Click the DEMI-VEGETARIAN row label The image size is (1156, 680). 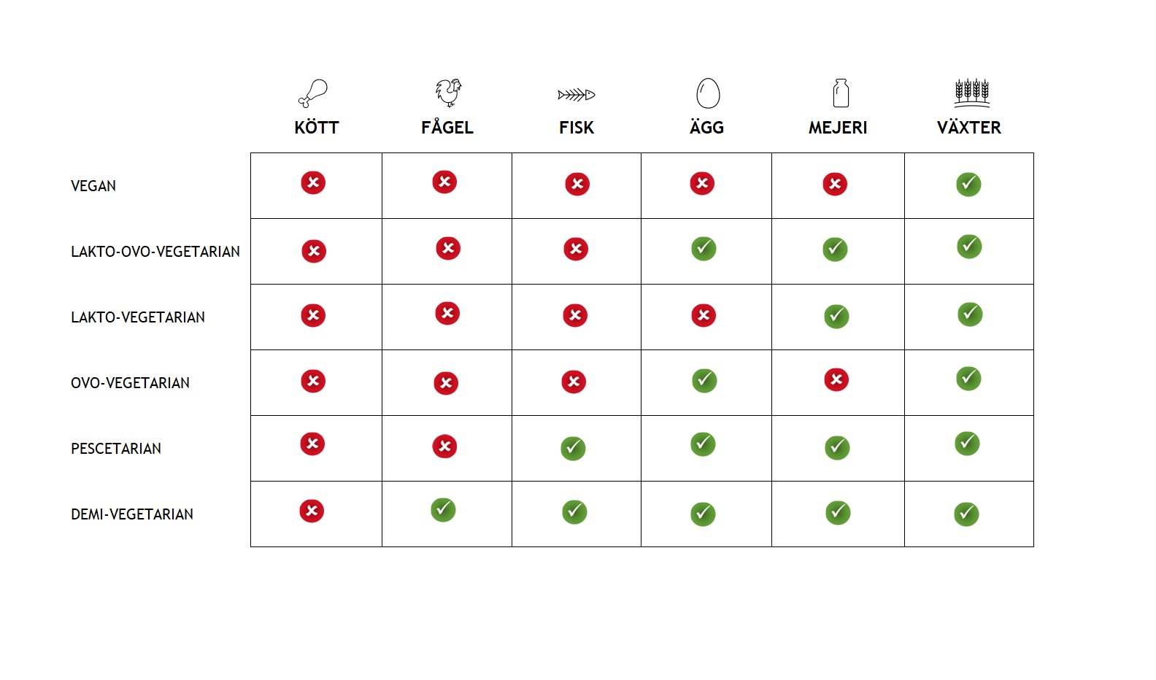pos(132,514)
